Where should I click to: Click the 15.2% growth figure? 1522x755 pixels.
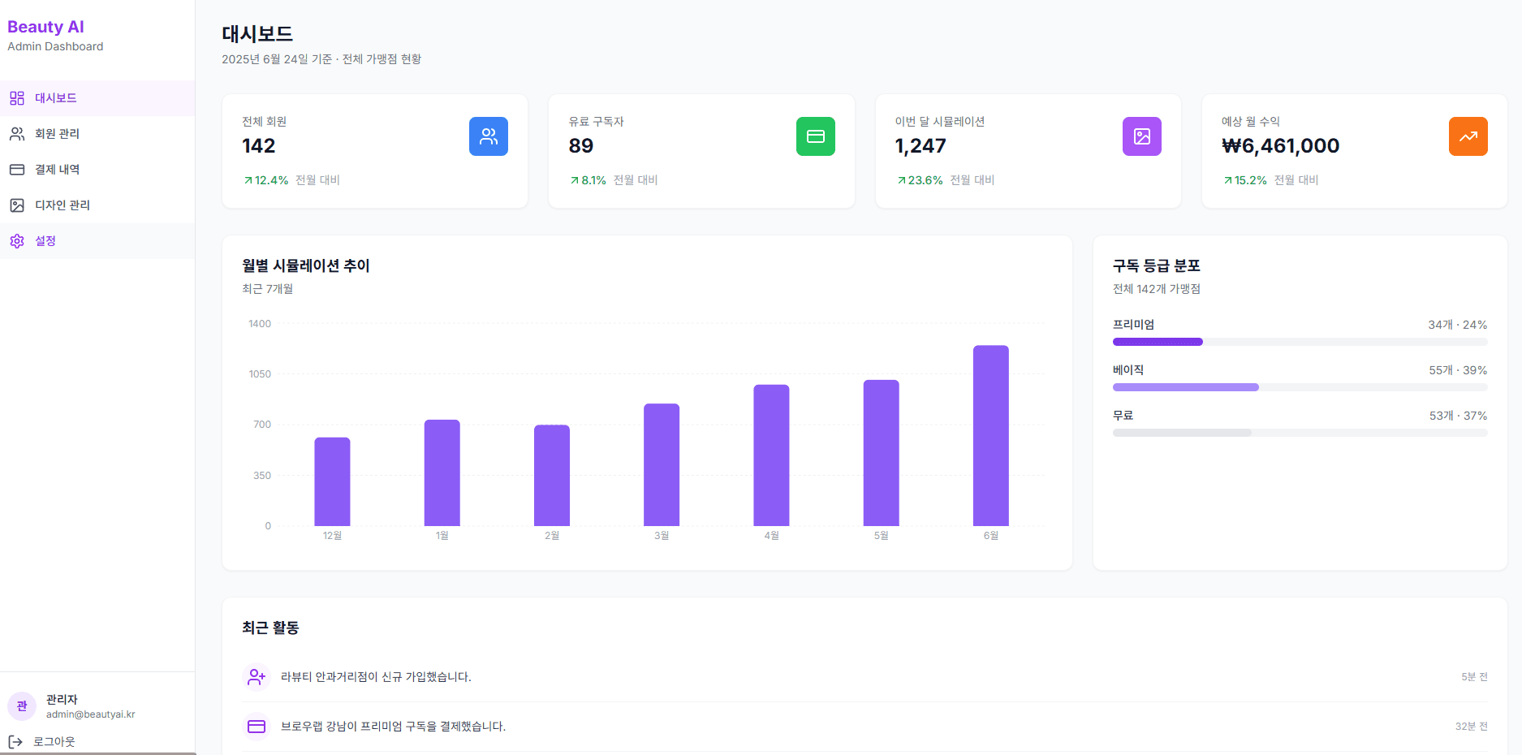pyautogui.click(x=1250, y=180)
